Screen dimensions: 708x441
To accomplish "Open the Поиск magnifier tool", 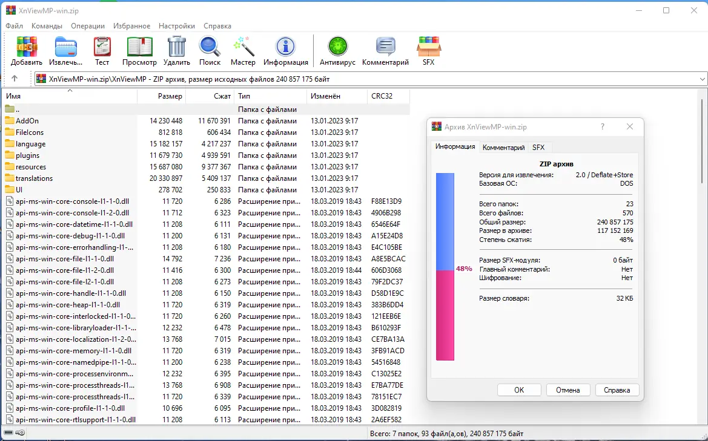I will click(210, 47).
